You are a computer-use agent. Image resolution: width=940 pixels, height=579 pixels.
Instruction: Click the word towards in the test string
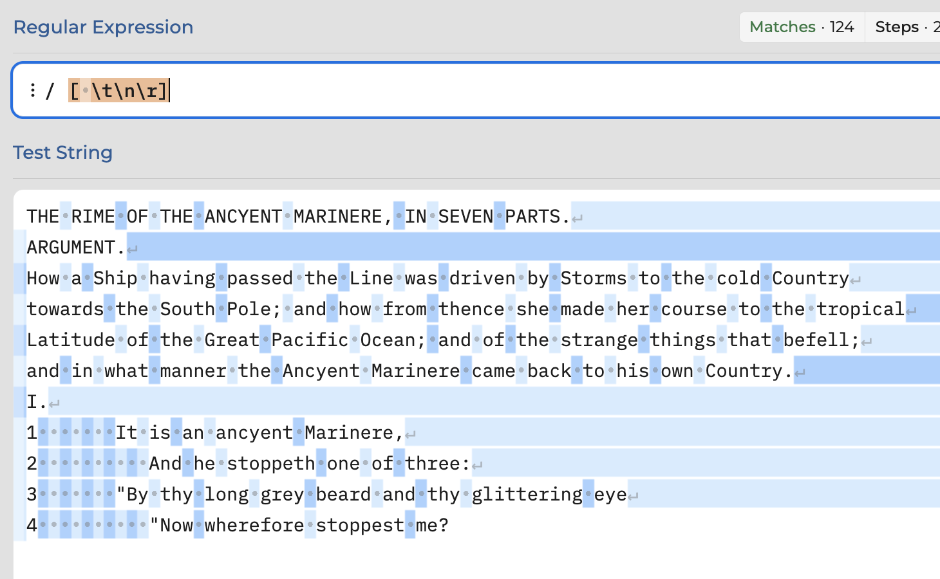65,309
